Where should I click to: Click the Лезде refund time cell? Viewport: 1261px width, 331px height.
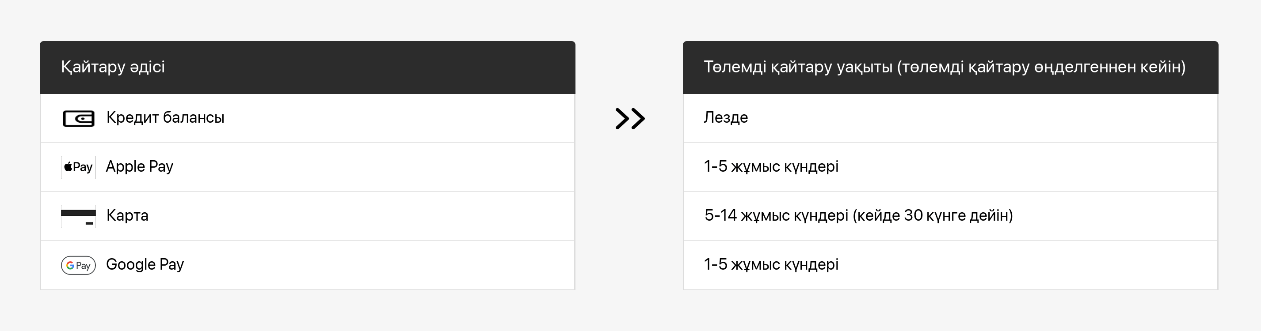tap(725, 117)
